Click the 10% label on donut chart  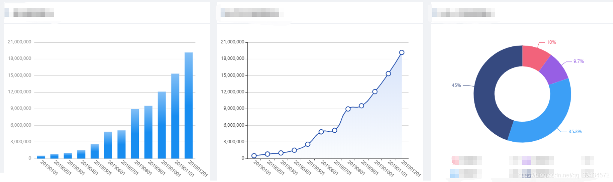551,42
